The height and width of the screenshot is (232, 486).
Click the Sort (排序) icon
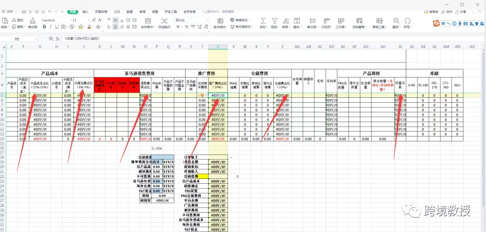tap(286, 21)
